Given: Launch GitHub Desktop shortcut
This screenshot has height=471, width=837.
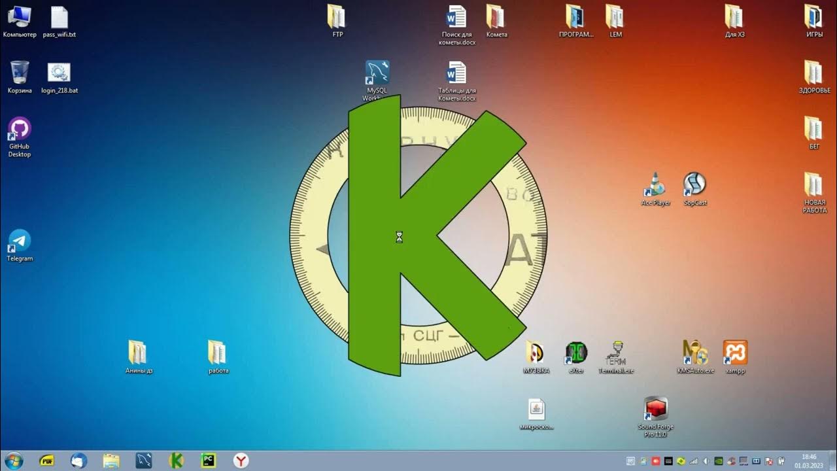Looking at the screenshot, I should (x=20, y=137).
